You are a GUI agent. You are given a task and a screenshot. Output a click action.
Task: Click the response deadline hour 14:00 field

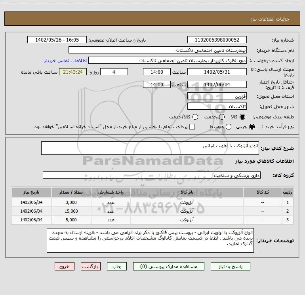pos(157,72)
